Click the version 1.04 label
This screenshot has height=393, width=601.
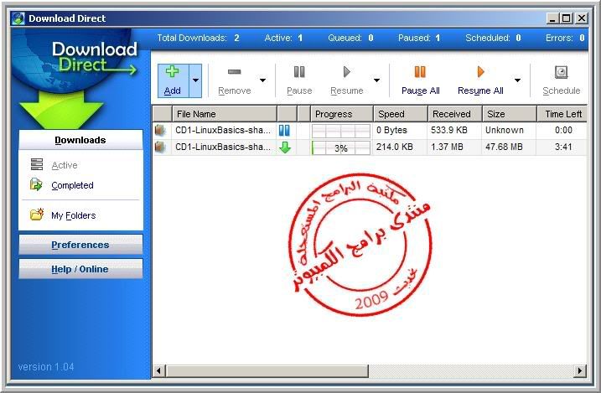point(46,366)
